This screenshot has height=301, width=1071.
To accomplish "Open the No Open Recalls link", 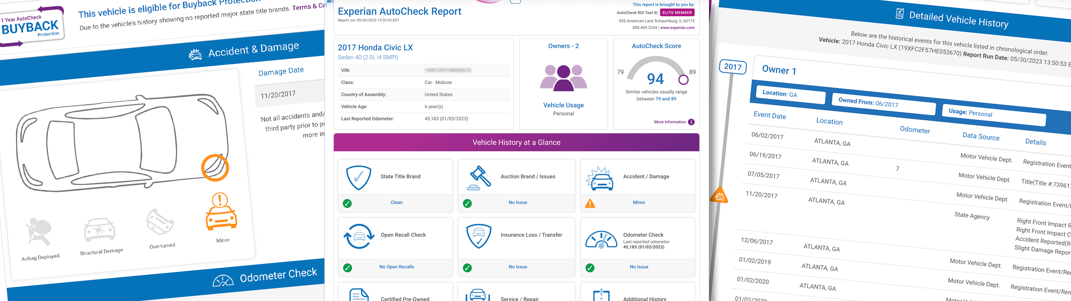I will [396, 267].
